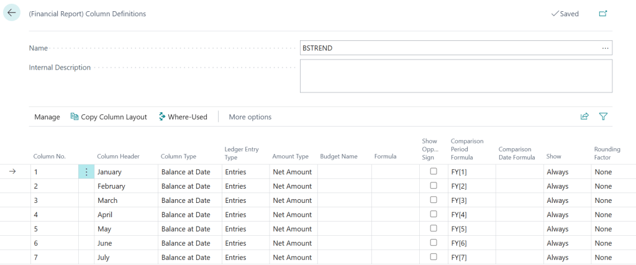Image resolution: width=636 pixels, height=265 pixels.
Task: Go back using the arrow button
Action: point(11,12)
